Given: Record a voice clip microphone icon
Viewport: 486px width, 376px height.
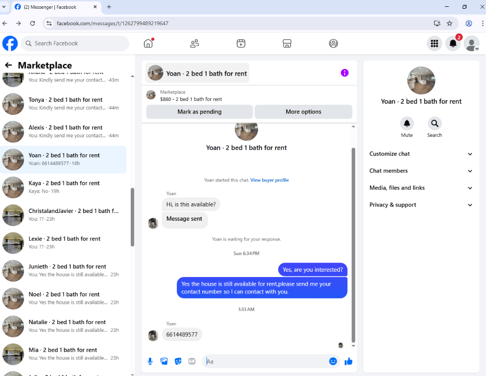Looking at the screenshot, I should pos(150,361).
